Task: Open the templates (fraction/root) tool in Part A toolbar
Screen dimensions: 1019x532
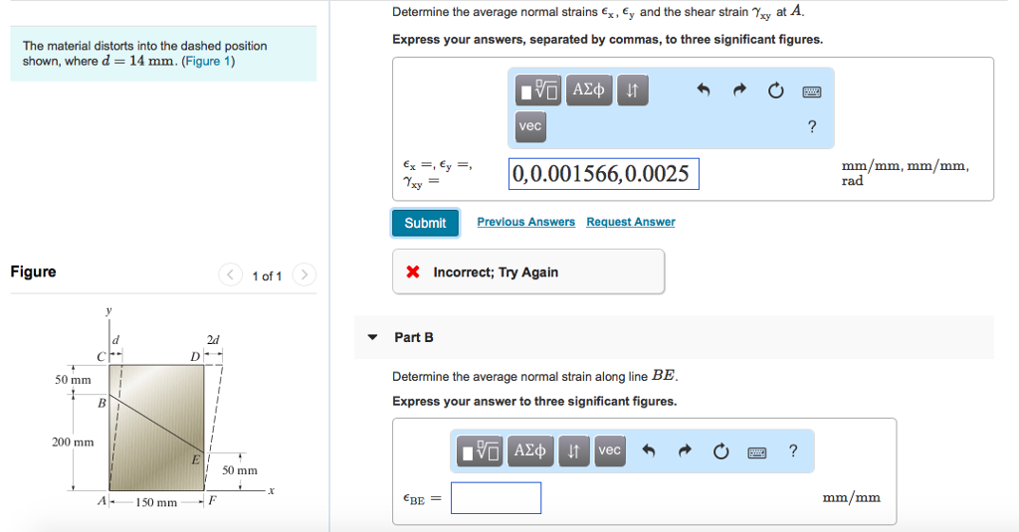Action: (x=537, y=90)
